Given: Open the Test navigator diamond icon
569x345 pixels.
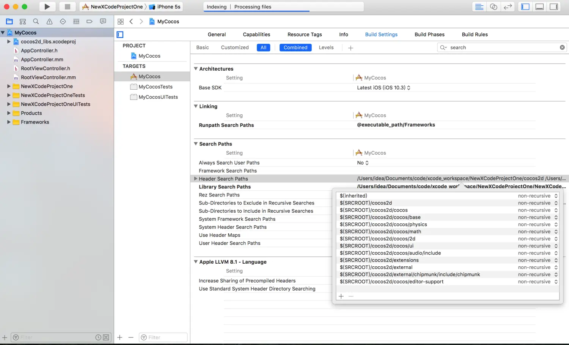Looking at the screenshot, I should coord(63,22).
